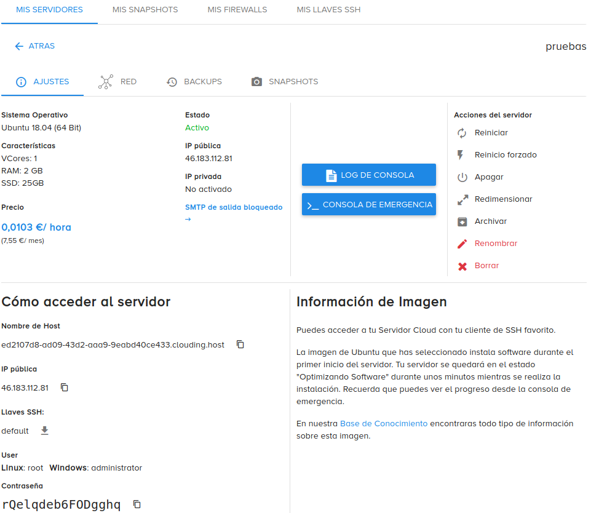Switch to the RED tab
Image resolution: width=591 pixels, height=513 pixels.
[117, 81]
